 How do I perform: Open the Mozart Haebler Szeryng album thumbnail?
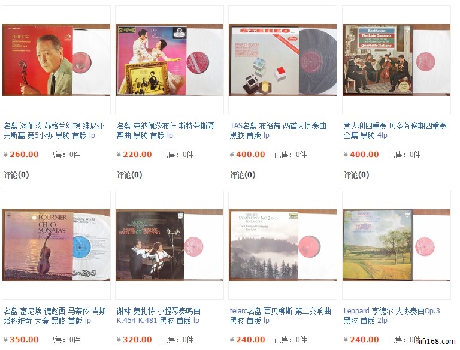point(170,245)
